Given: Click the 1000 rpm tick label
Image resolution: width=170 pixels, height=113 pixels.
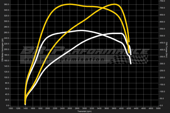Looking at the screenshot, I should [11, 108].
